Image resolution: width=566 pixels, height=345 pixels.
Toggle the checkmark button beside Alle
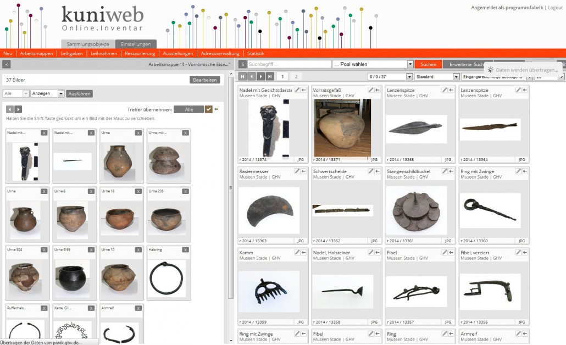pos(208,109)
